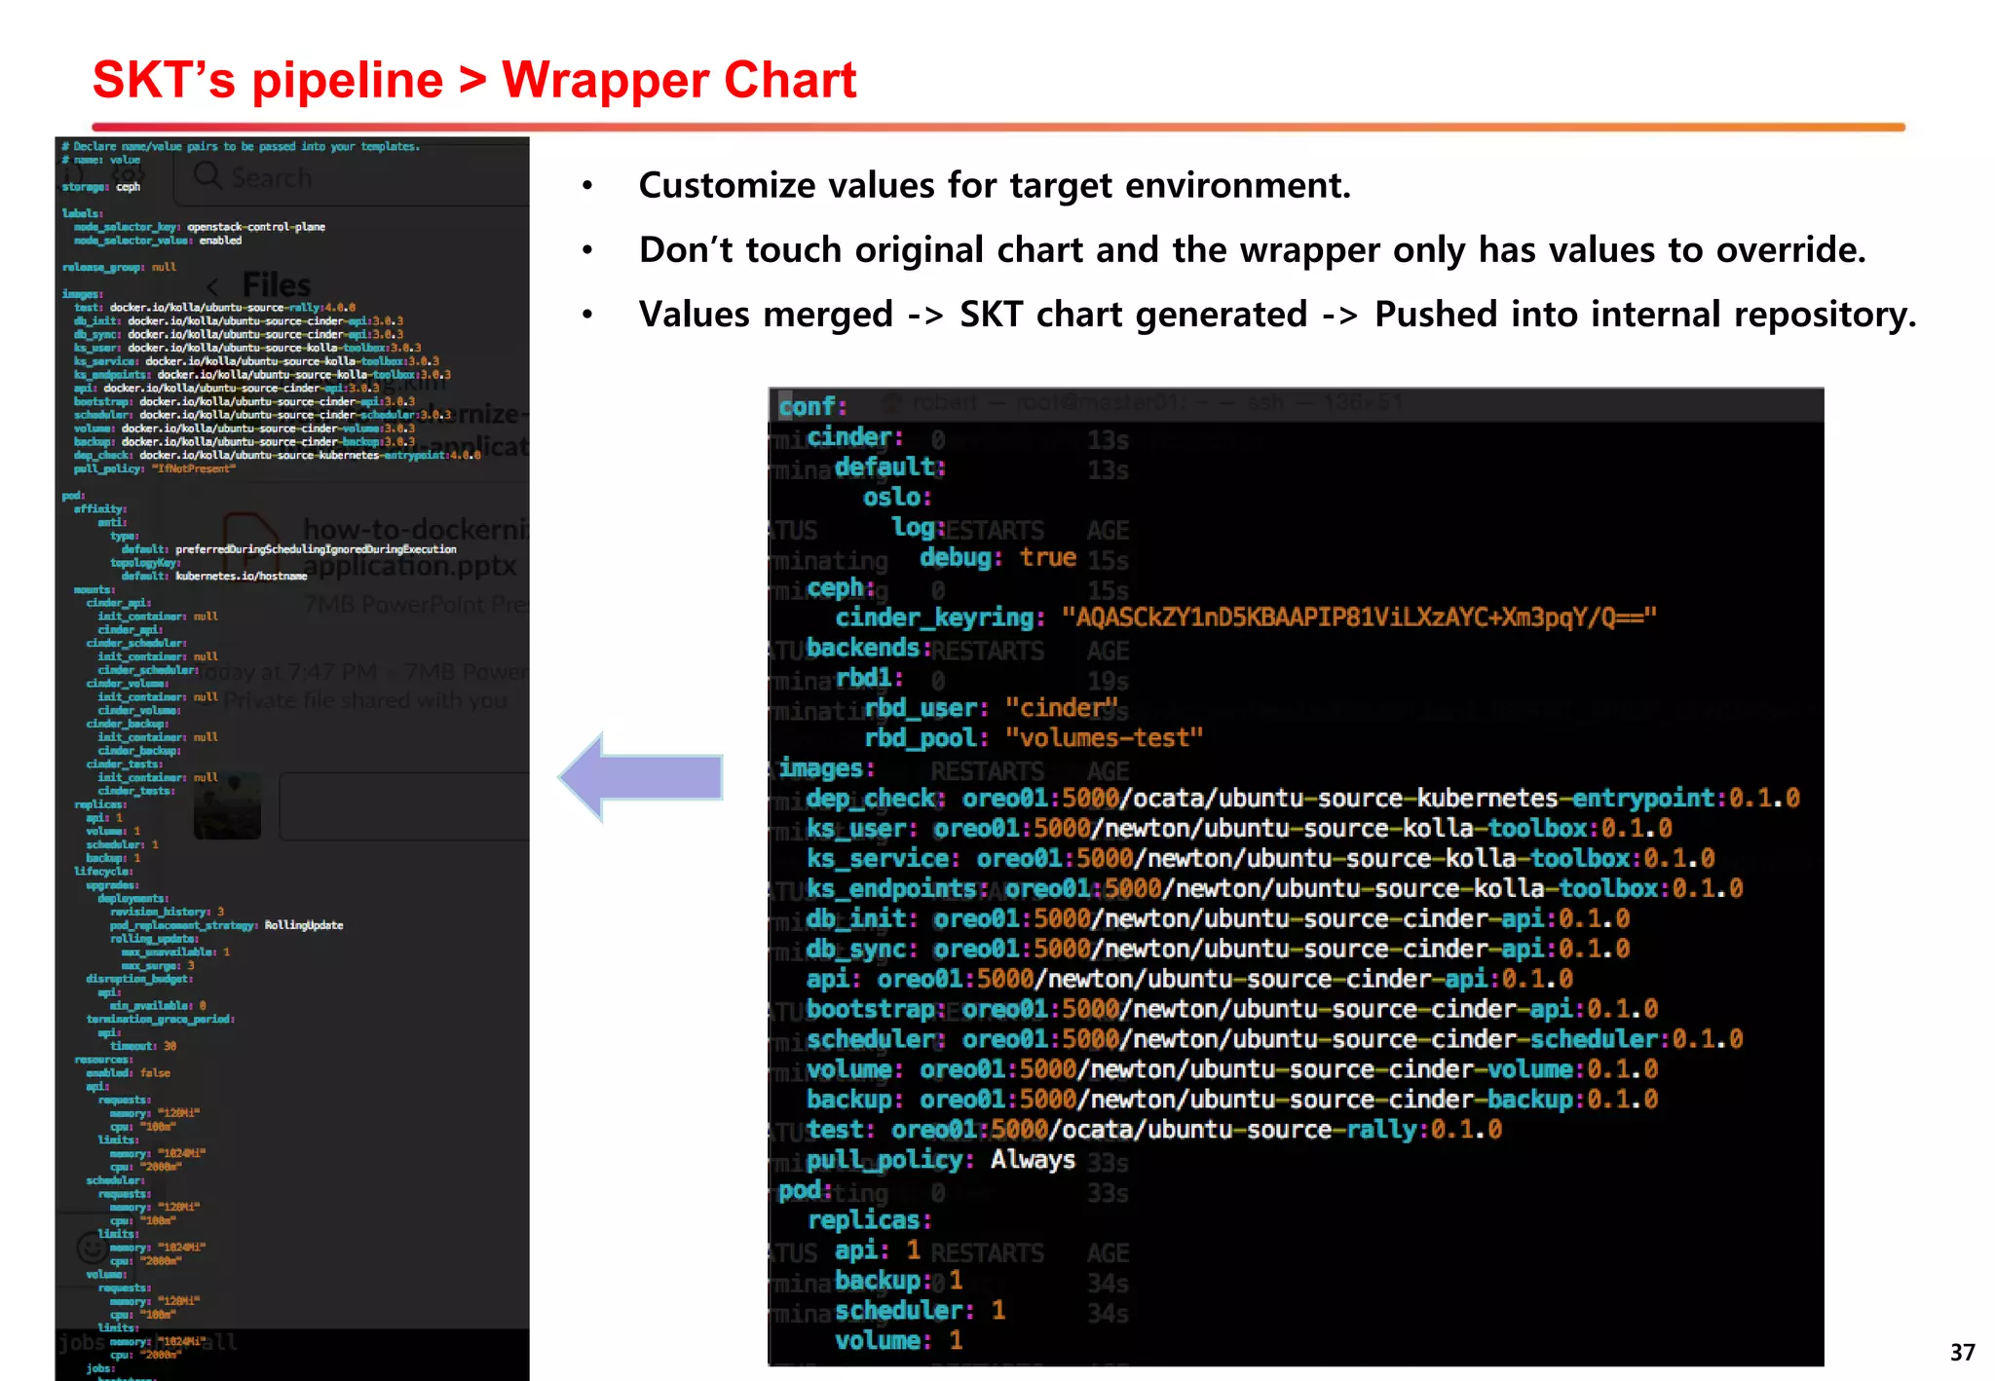
Task: Click 'debug: true' in the right terminal
Action: 997,558
